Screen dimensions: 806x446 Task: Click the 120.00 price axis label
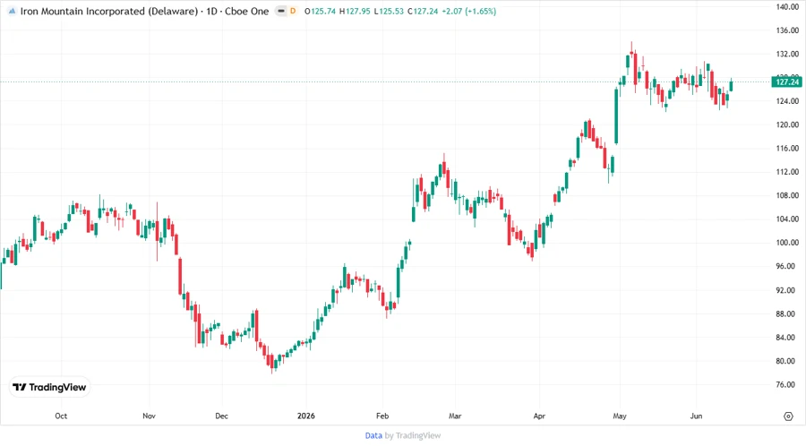click(x=787, y=124)
